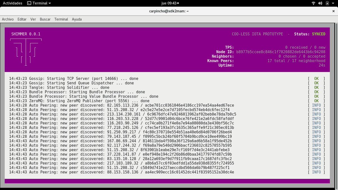Click the Starting Value Bundle Processor log line

point(84,97)
